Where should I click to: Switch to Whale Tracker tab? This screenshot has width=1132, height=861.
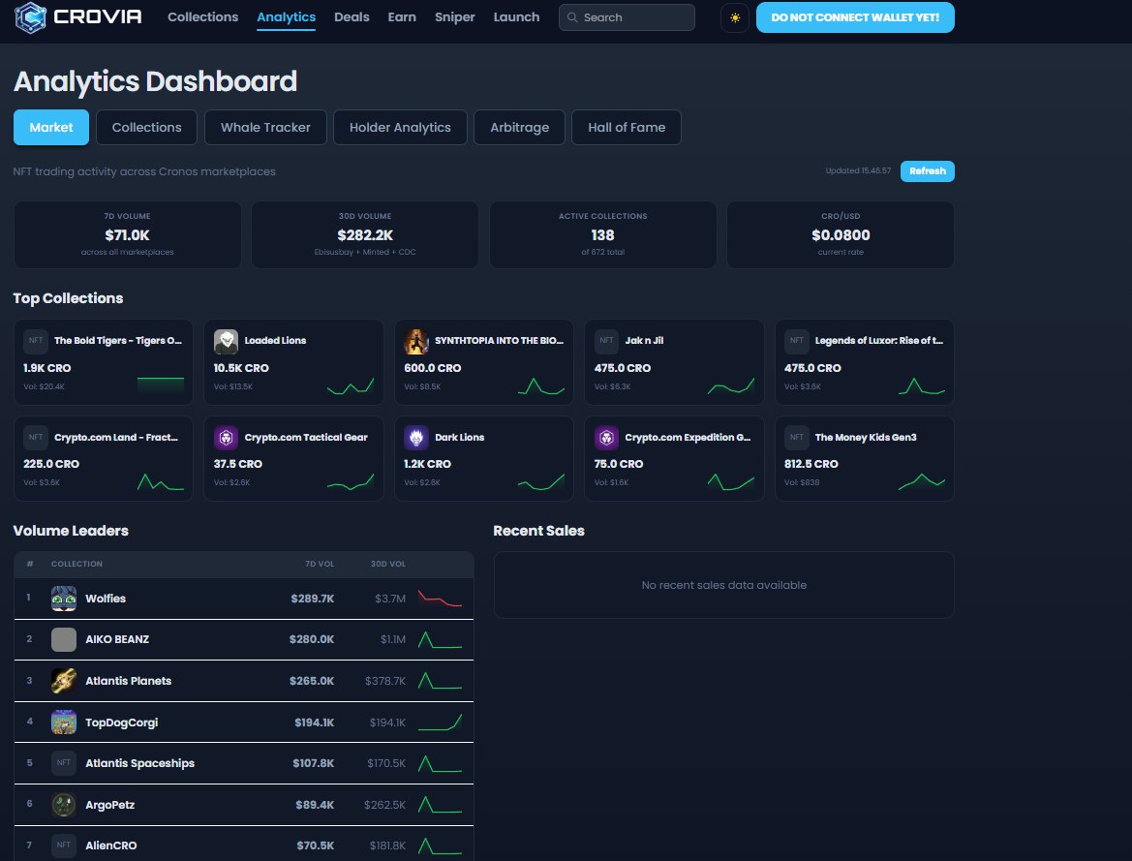pos(265,127)
